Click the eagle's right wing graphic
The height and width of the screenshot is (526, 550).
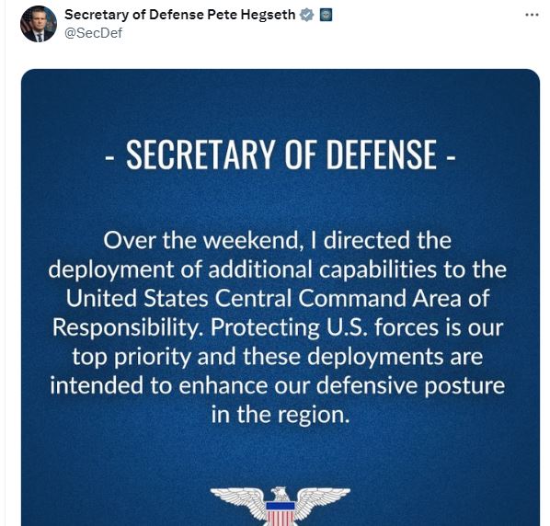(x=322, y=501)
